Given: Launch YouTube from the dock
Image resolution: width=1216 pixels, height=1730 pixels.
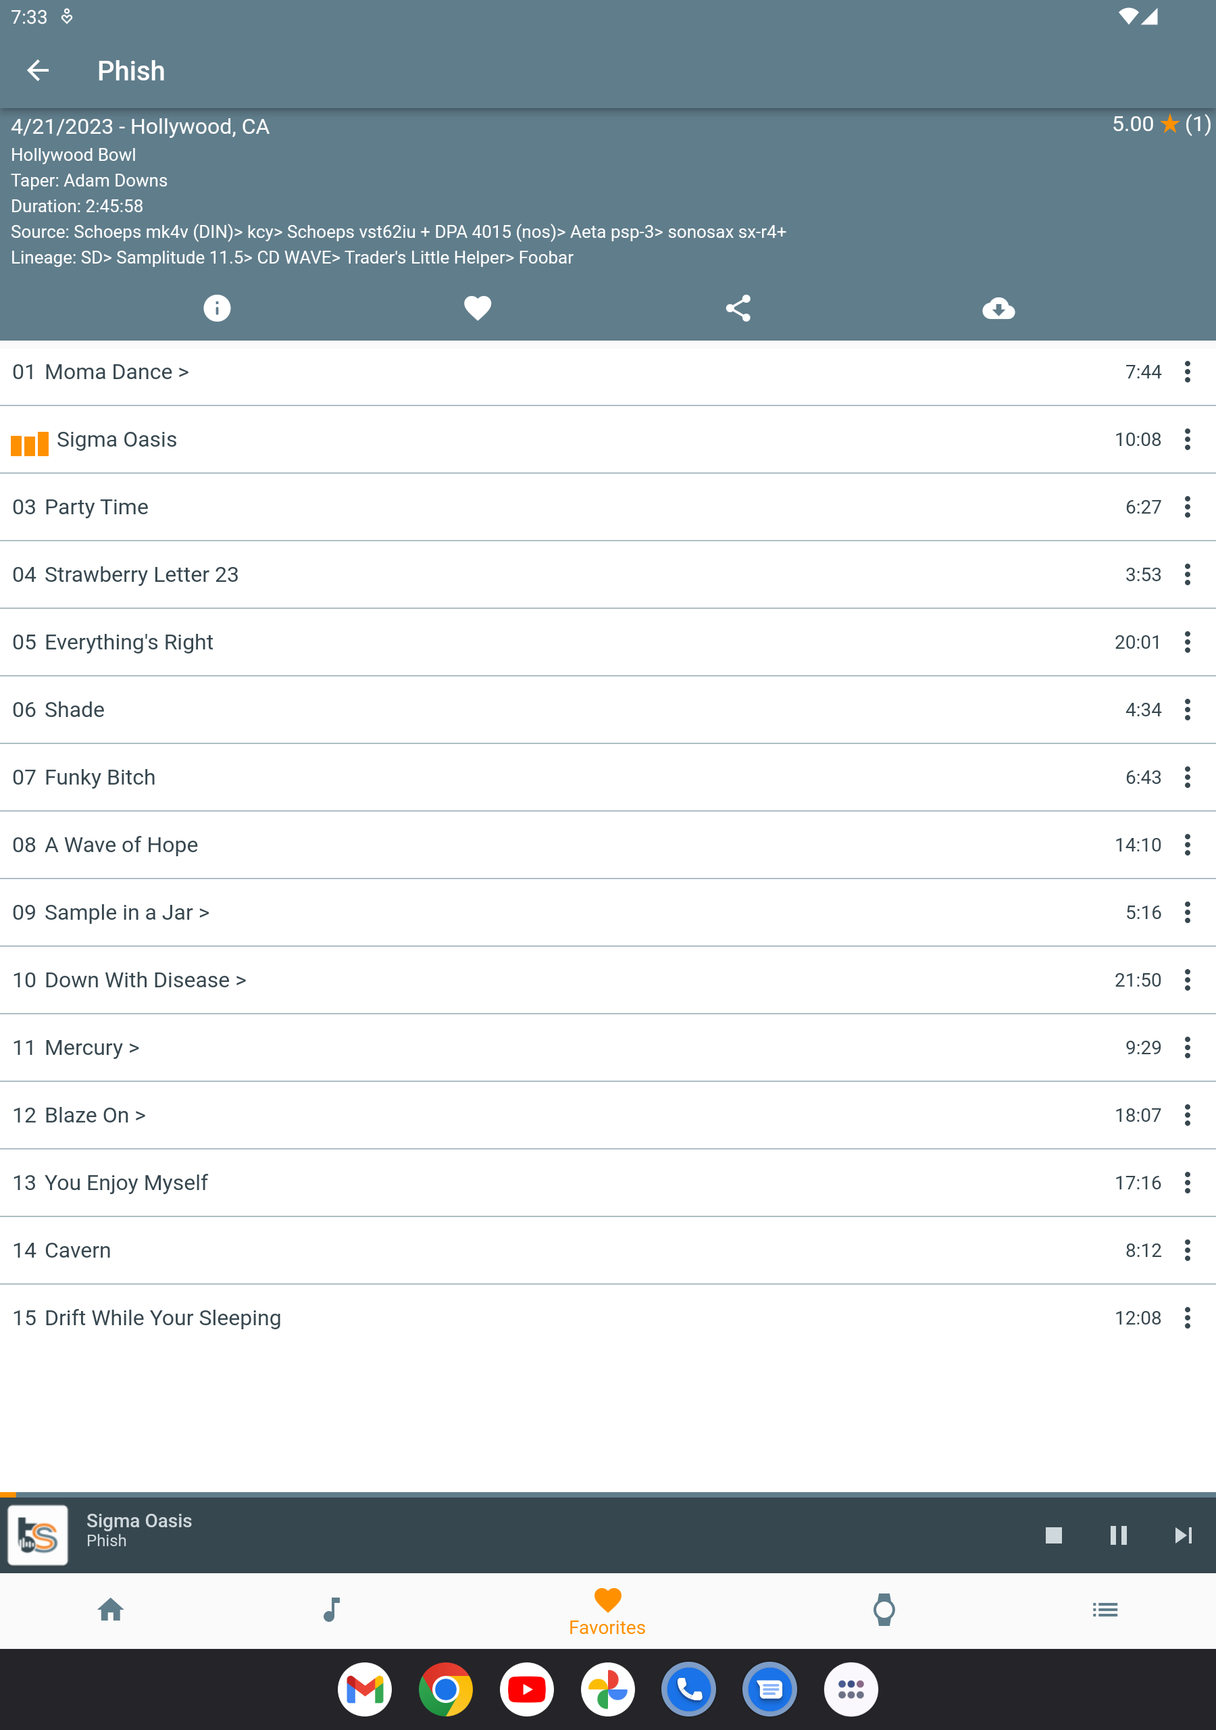Looking at the screenshot, I should [527, 1689].
